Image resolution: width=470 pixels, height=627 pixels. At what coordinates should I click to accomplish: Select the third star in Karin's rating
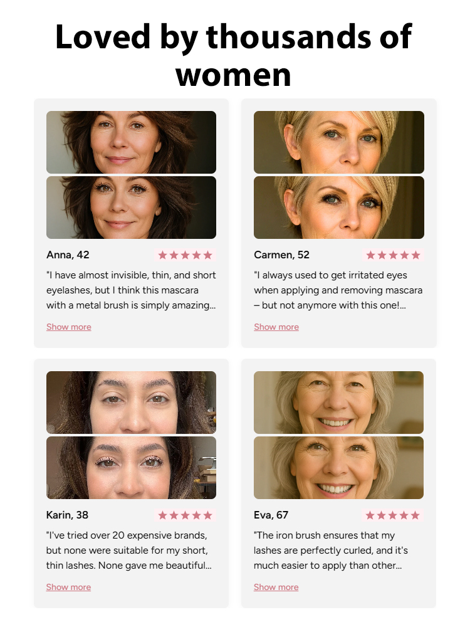tap(185, 515)
